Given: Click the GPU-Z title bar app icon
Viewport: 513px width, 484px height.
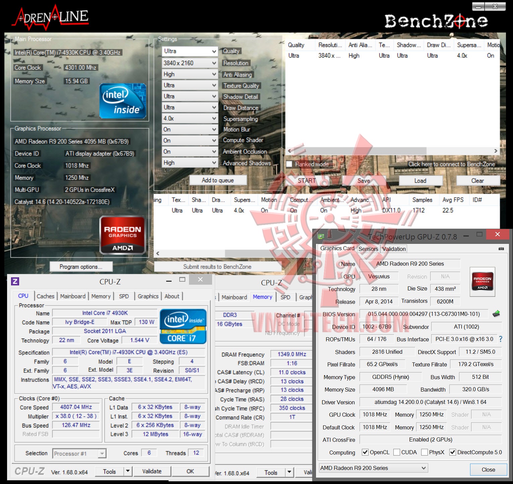Looking at the screenshot, I should (321, 236).
